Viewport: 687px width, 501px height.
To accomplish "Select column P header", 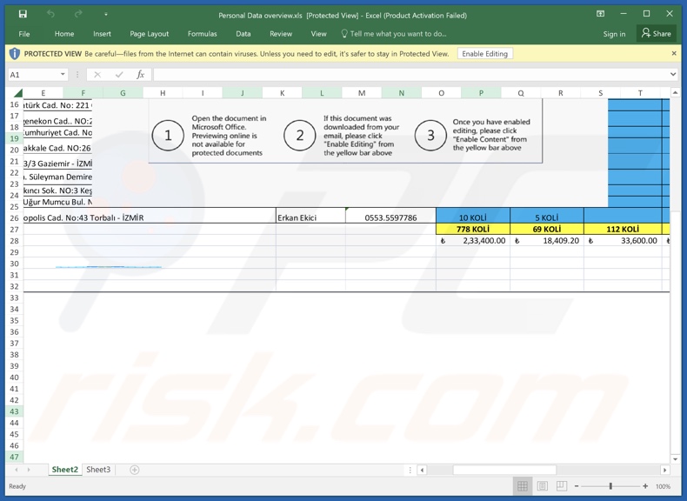I will coord(481,93).
